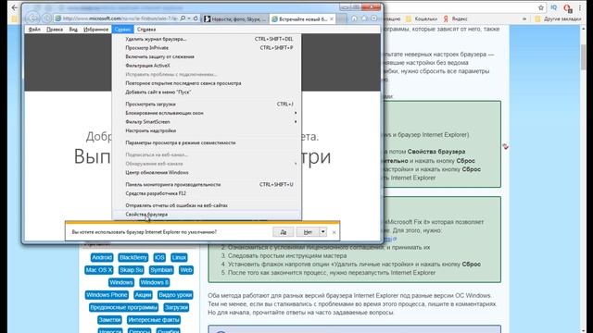Screen dimensions: 593x333
Task: Select Включить защиту от слежения
Action: 207,56
